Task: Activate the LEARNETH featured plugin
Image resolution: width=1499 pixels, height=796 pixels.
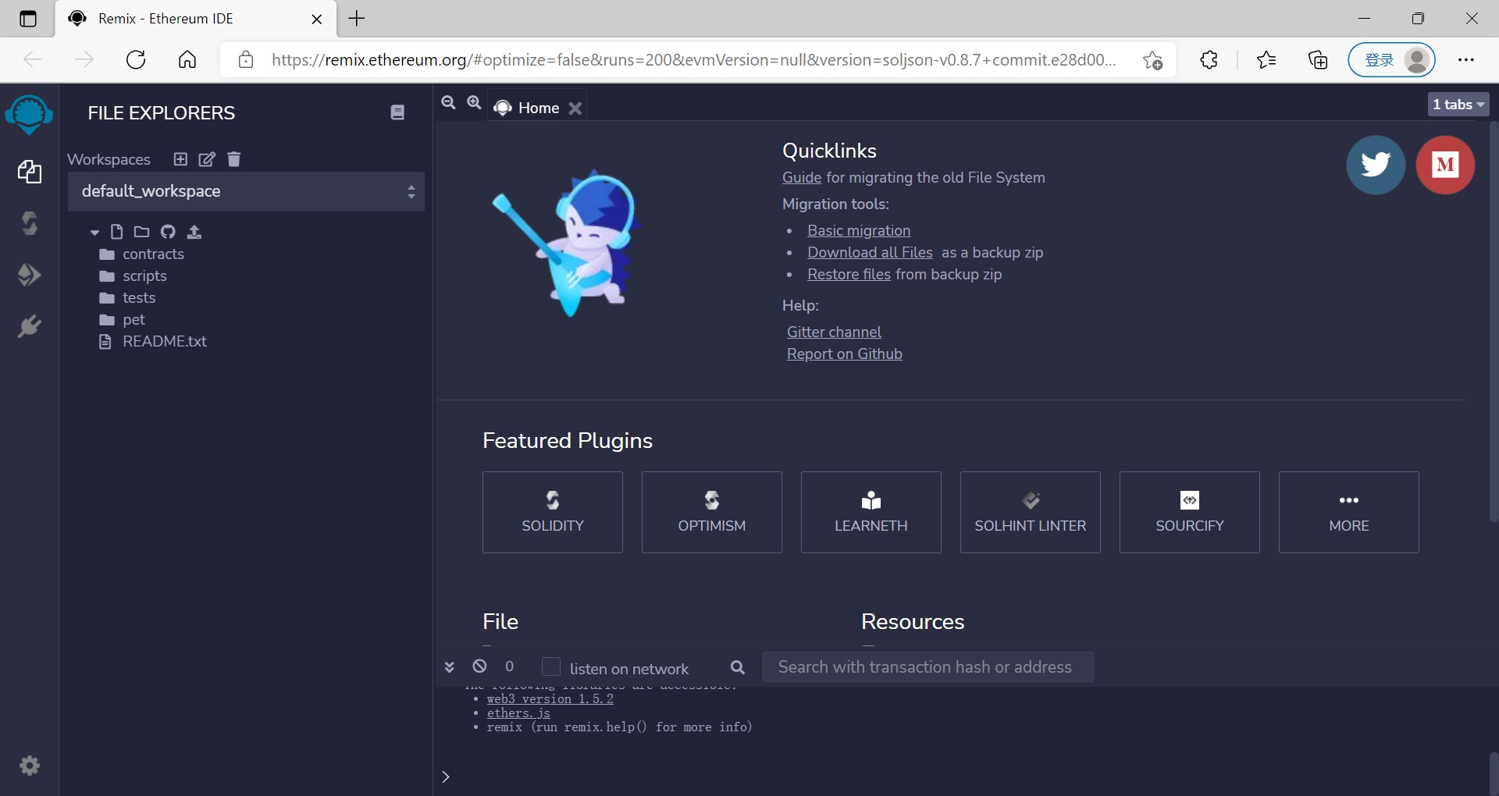Action: tap(871, 512)
